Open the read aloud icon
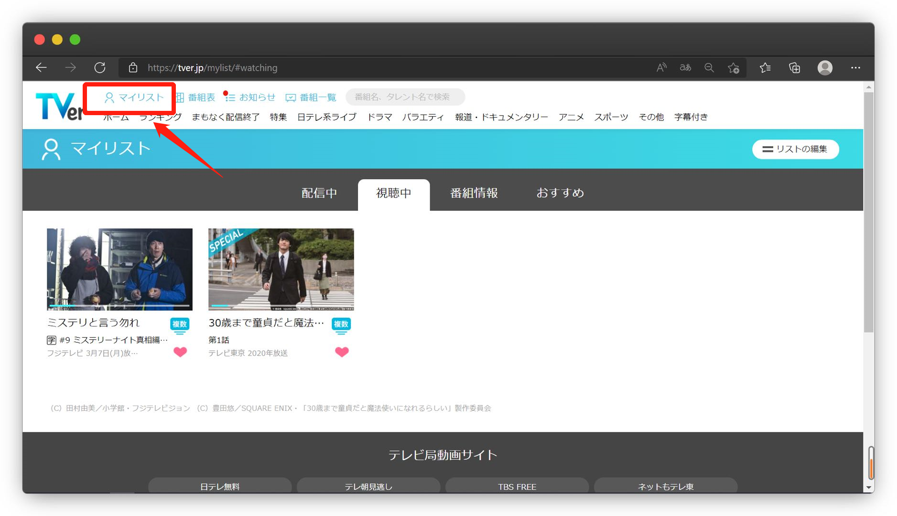The height and width of the screenshot is (516, 897). point(661,67)
